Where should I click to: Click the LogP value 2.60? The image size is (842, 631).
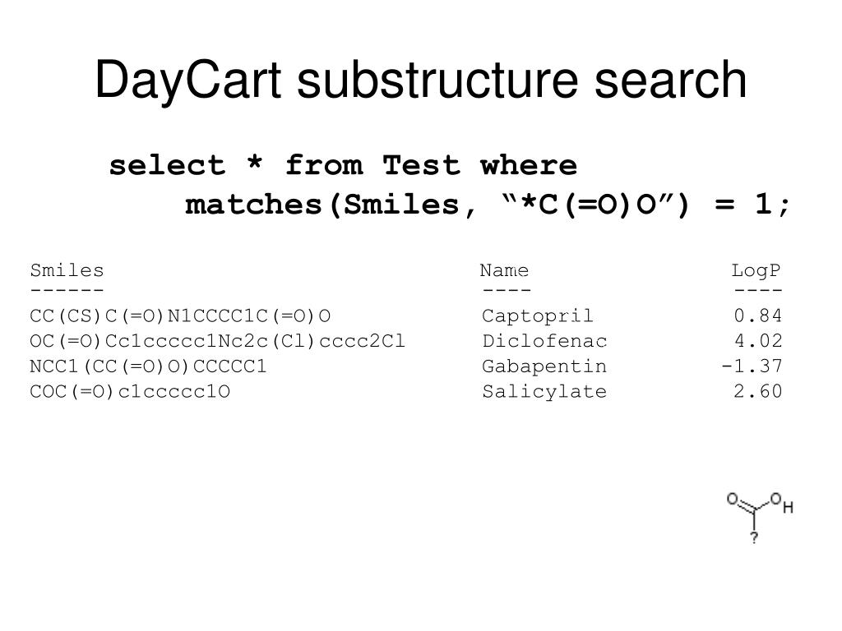[757, 391]
